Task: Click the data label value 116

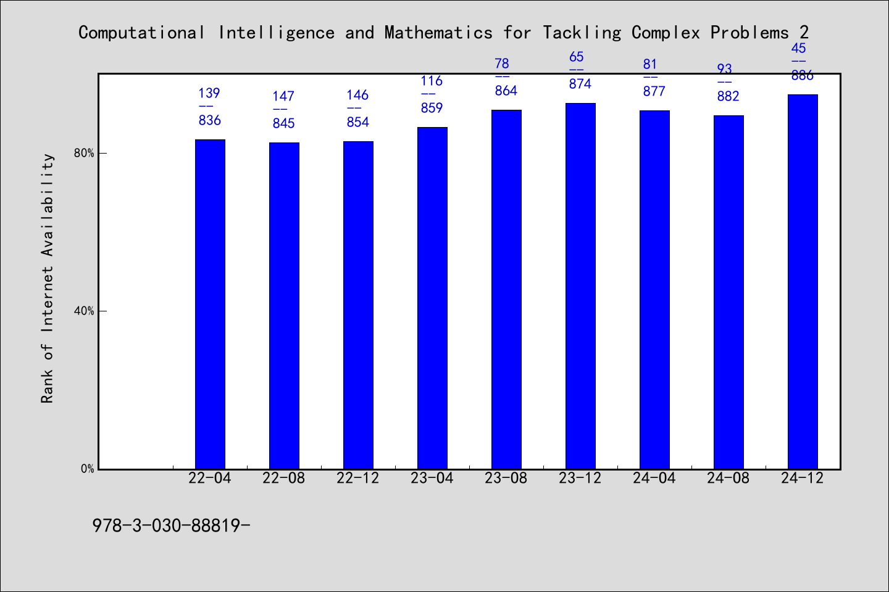Action: [x=432, y=81]
